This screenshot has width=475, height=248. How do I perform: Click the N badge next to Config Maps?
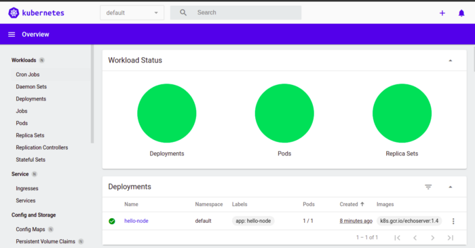51,229
